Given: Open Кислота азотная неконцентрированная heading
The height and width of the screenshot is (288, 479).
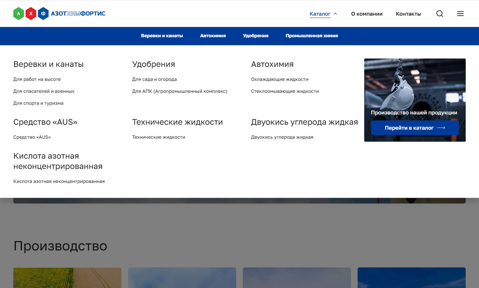Looking at the screenshot, I should tap(58, 161).
